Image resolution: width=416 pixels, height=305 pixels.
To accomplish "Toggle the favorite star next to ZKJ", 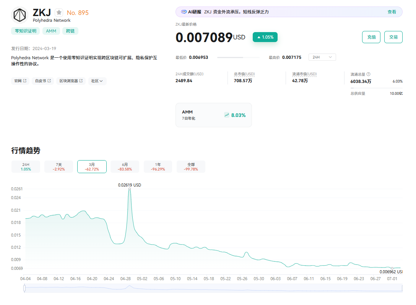I will coord(59,13).
